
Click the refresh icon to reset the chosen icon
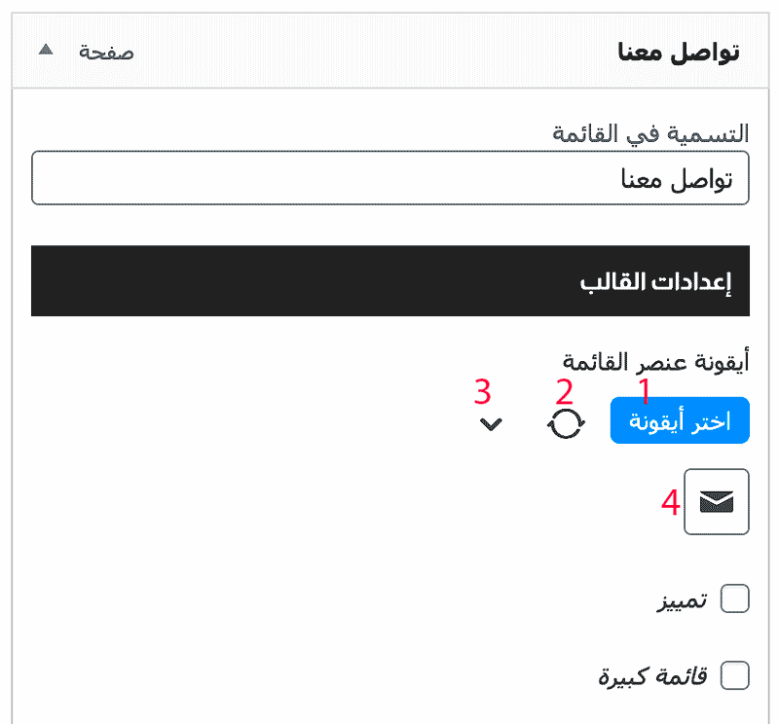[566, 422]
